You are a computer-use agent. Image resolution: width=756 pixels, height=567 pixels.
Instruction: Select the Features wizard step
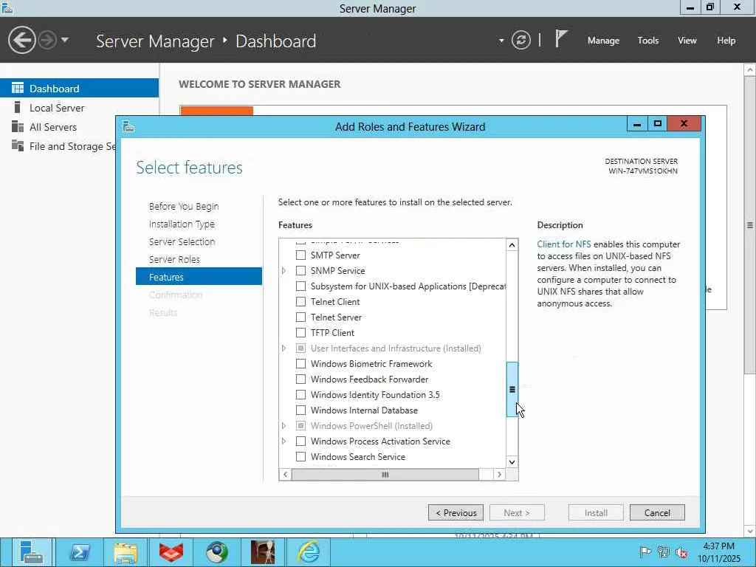tap(199, 277)
